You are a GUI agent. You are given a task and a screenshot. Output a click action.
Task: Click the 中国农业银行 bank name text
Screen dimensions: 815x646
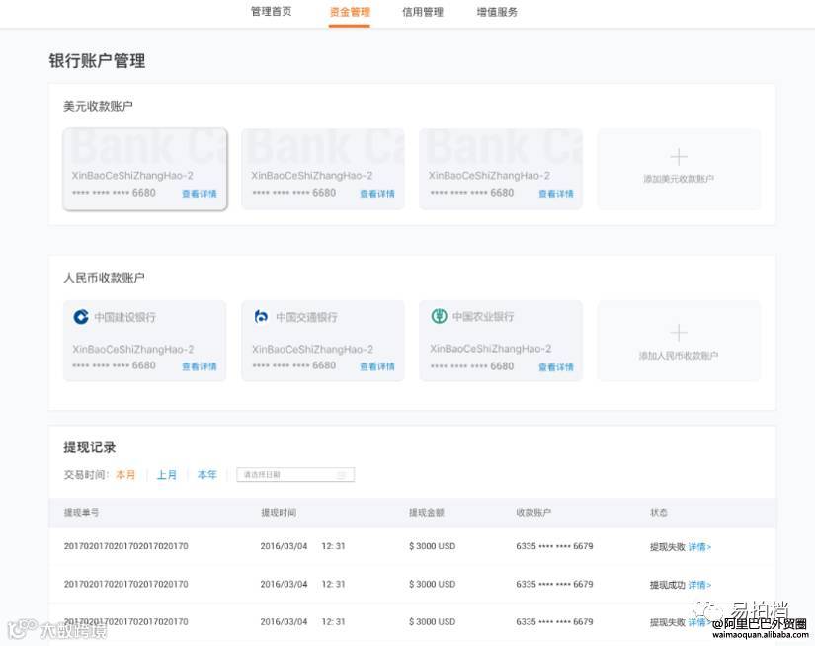(x=483, y=316)
